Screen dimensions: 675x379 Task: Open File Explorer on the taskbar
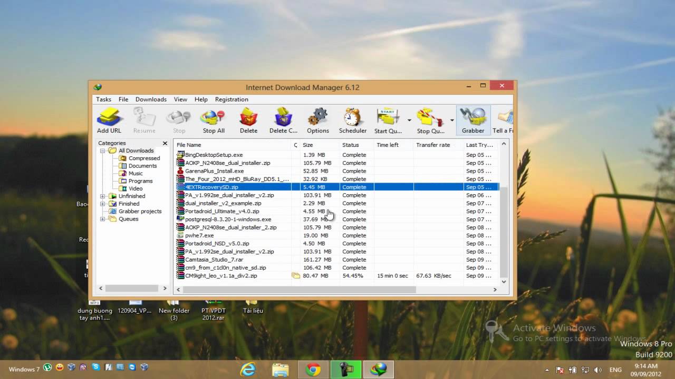(281, 370)
